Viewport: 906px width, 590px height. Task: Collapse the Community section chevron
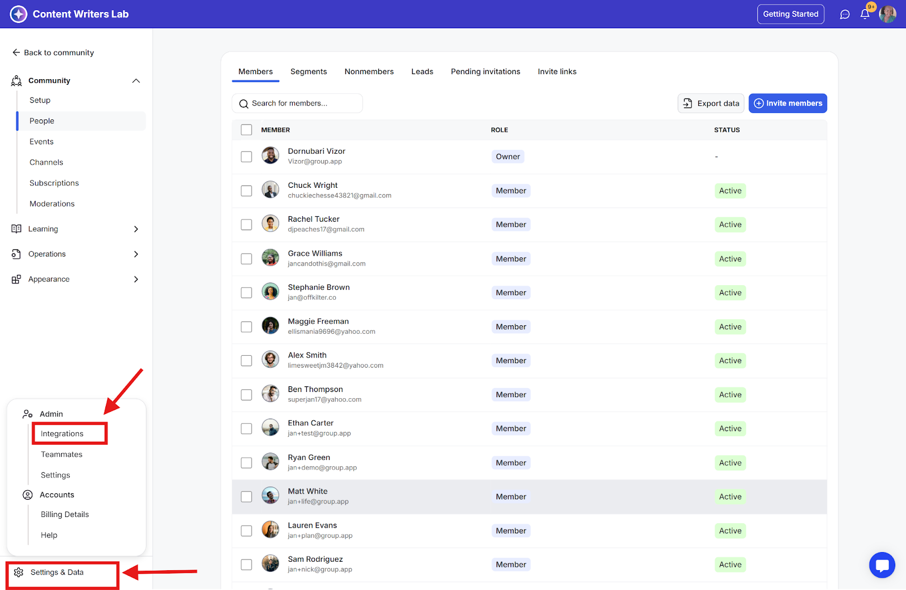click(136, 81)
